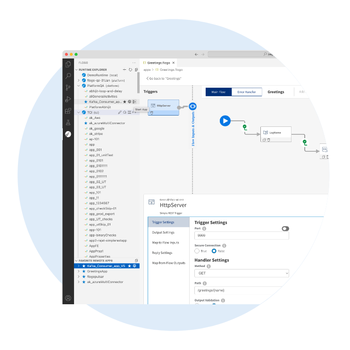The height and width of the screenshot is (350, 350).
Task: Open the Flogo extension in activity bar
Action: coord(68,134)
